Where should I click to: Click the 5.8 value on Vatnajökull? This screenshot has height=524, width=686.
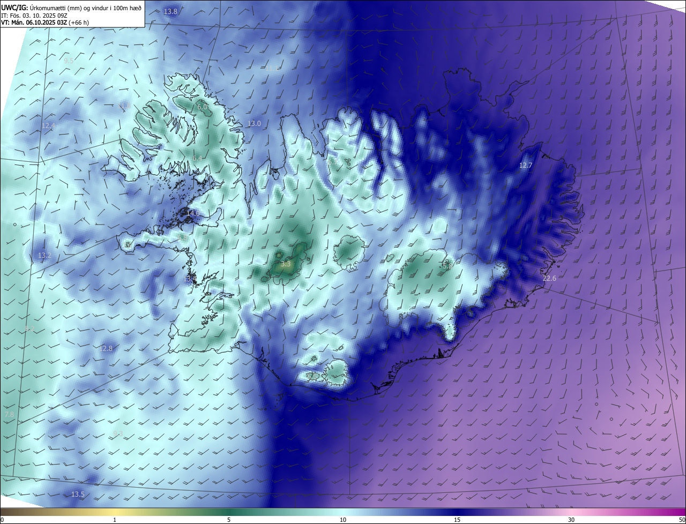tap(448, 265)
